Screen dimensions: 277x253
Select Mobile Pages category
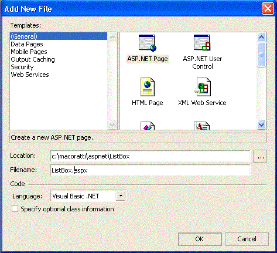pos(29,52)
